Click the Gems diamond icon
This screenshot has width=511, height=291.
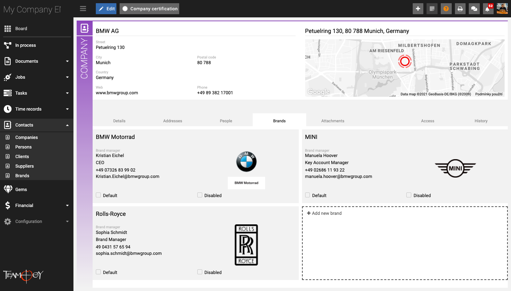pos(8,190)
